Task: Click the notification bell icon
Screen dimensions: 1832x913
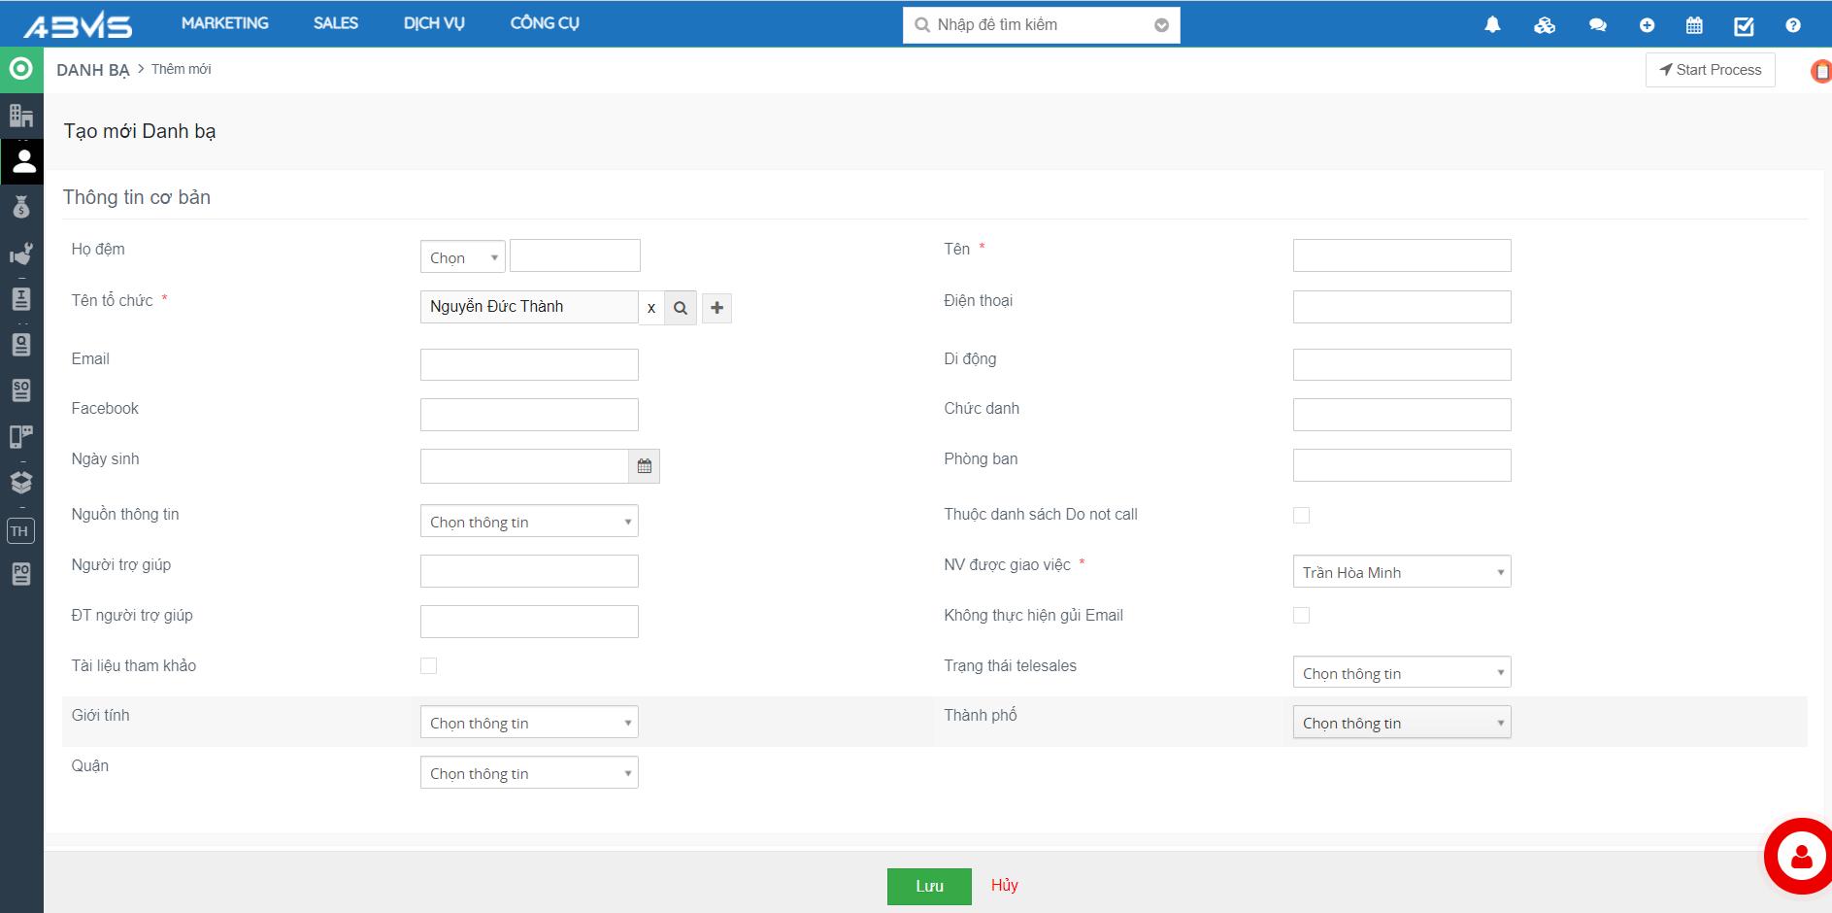Action: click(x=1492, y=25)
